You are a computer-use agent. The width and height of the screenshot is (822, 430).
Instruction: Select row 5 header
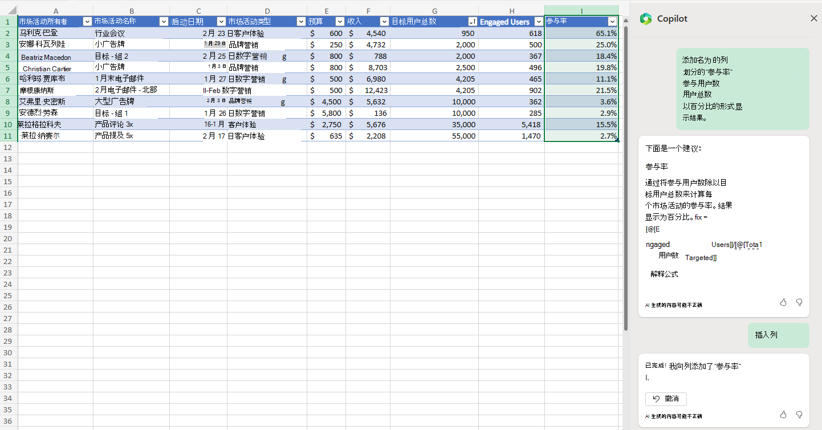pyautogui.click(x=9, y=67)
